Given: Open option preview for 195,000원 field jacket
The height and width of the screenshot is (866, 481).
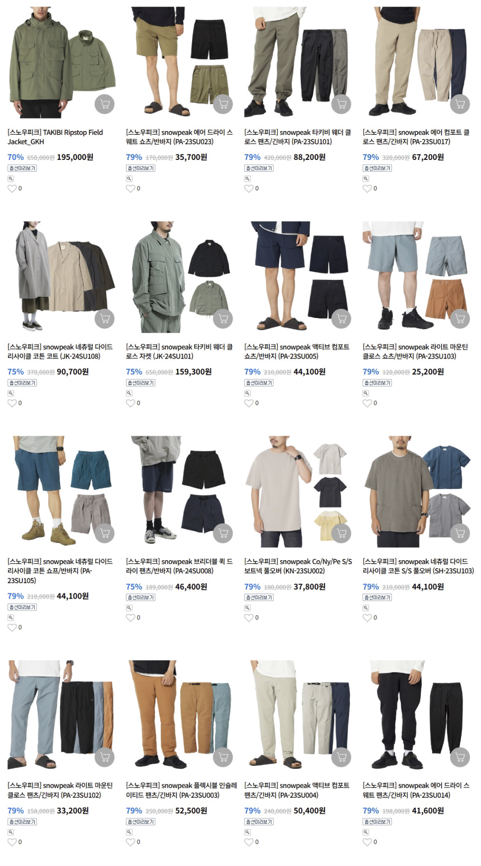Looking at the screenshot, I should click(22, 168).
